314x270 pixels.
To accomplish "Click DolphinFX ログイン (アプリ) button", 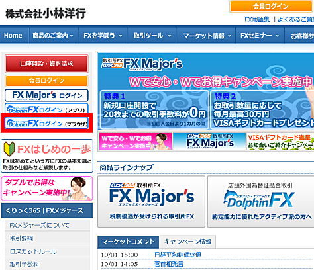I will (x=46, y=109).
